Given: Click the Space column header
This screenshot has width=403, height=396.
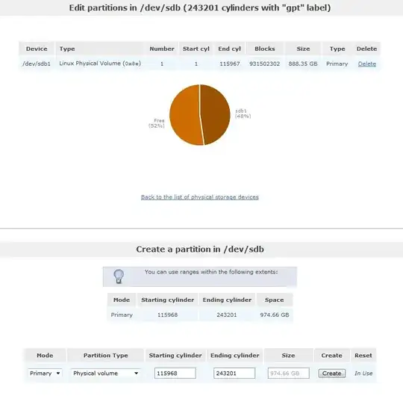Looking at the screenshot, I should (274, 300).
